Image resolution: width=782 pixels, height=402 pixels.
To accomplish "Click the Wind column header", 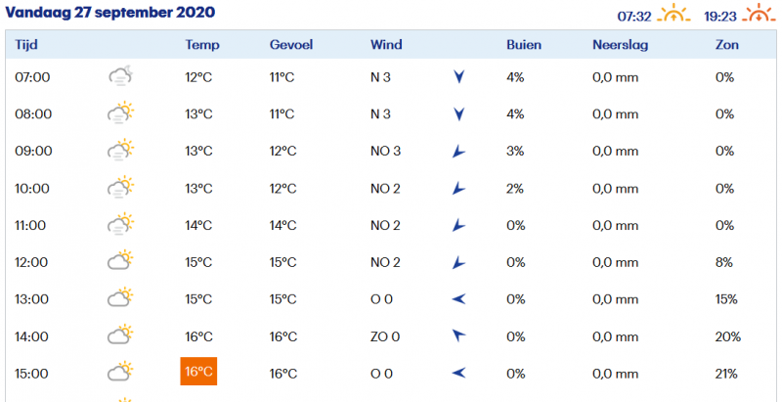I will click(386, 45).
